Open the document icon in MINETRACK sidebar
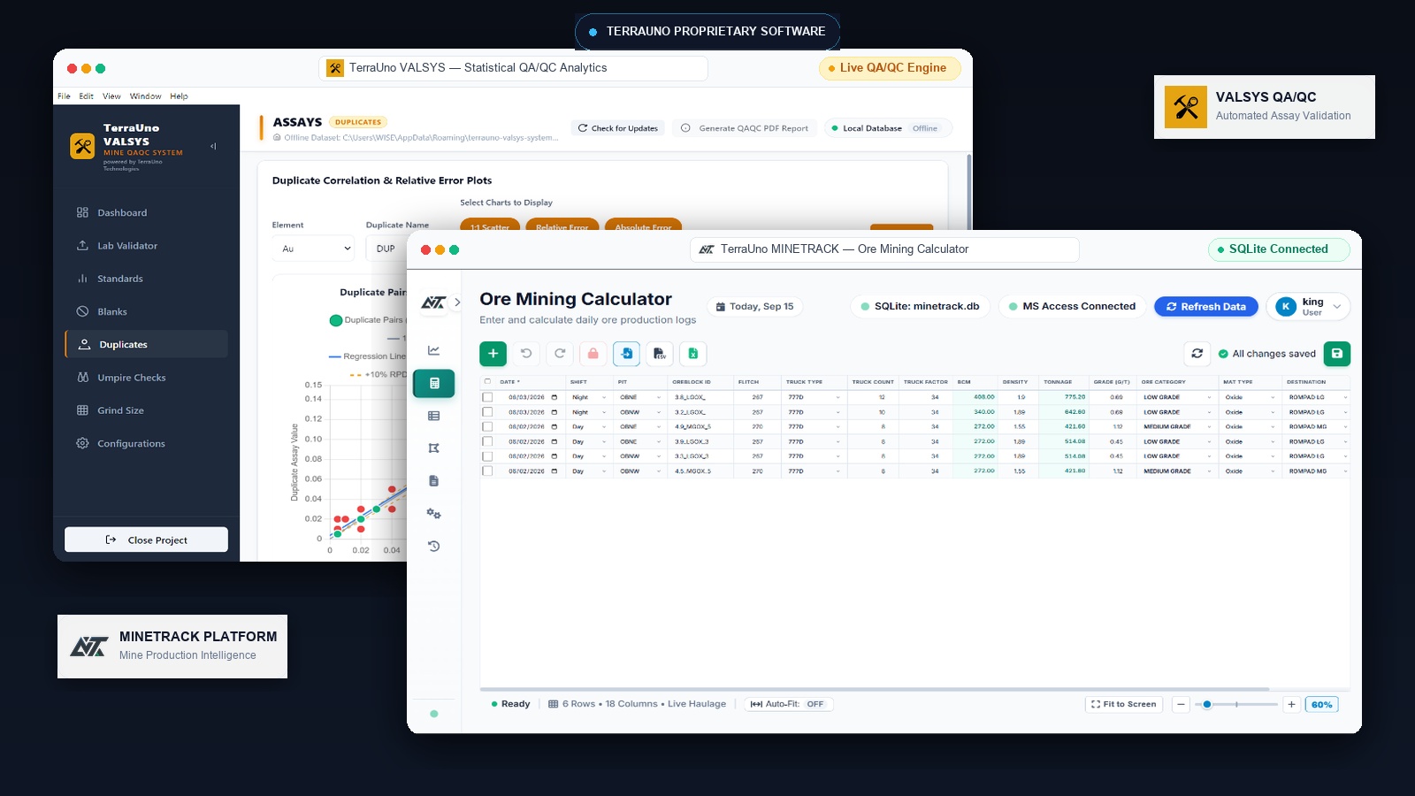 tap(433, 481)
